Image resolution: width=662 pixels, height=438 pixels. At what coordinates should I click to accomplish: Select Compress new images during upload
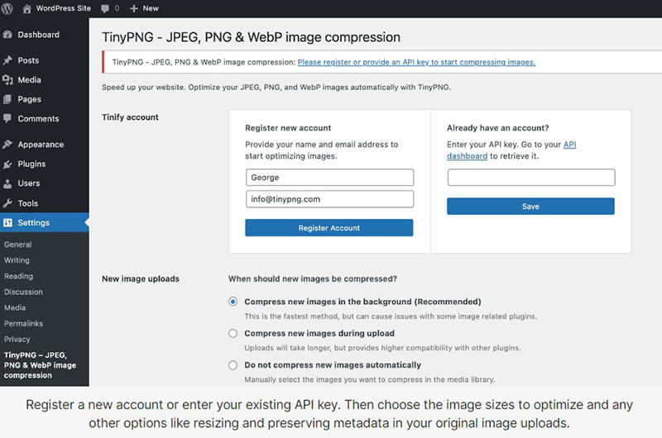coord(233,333)
